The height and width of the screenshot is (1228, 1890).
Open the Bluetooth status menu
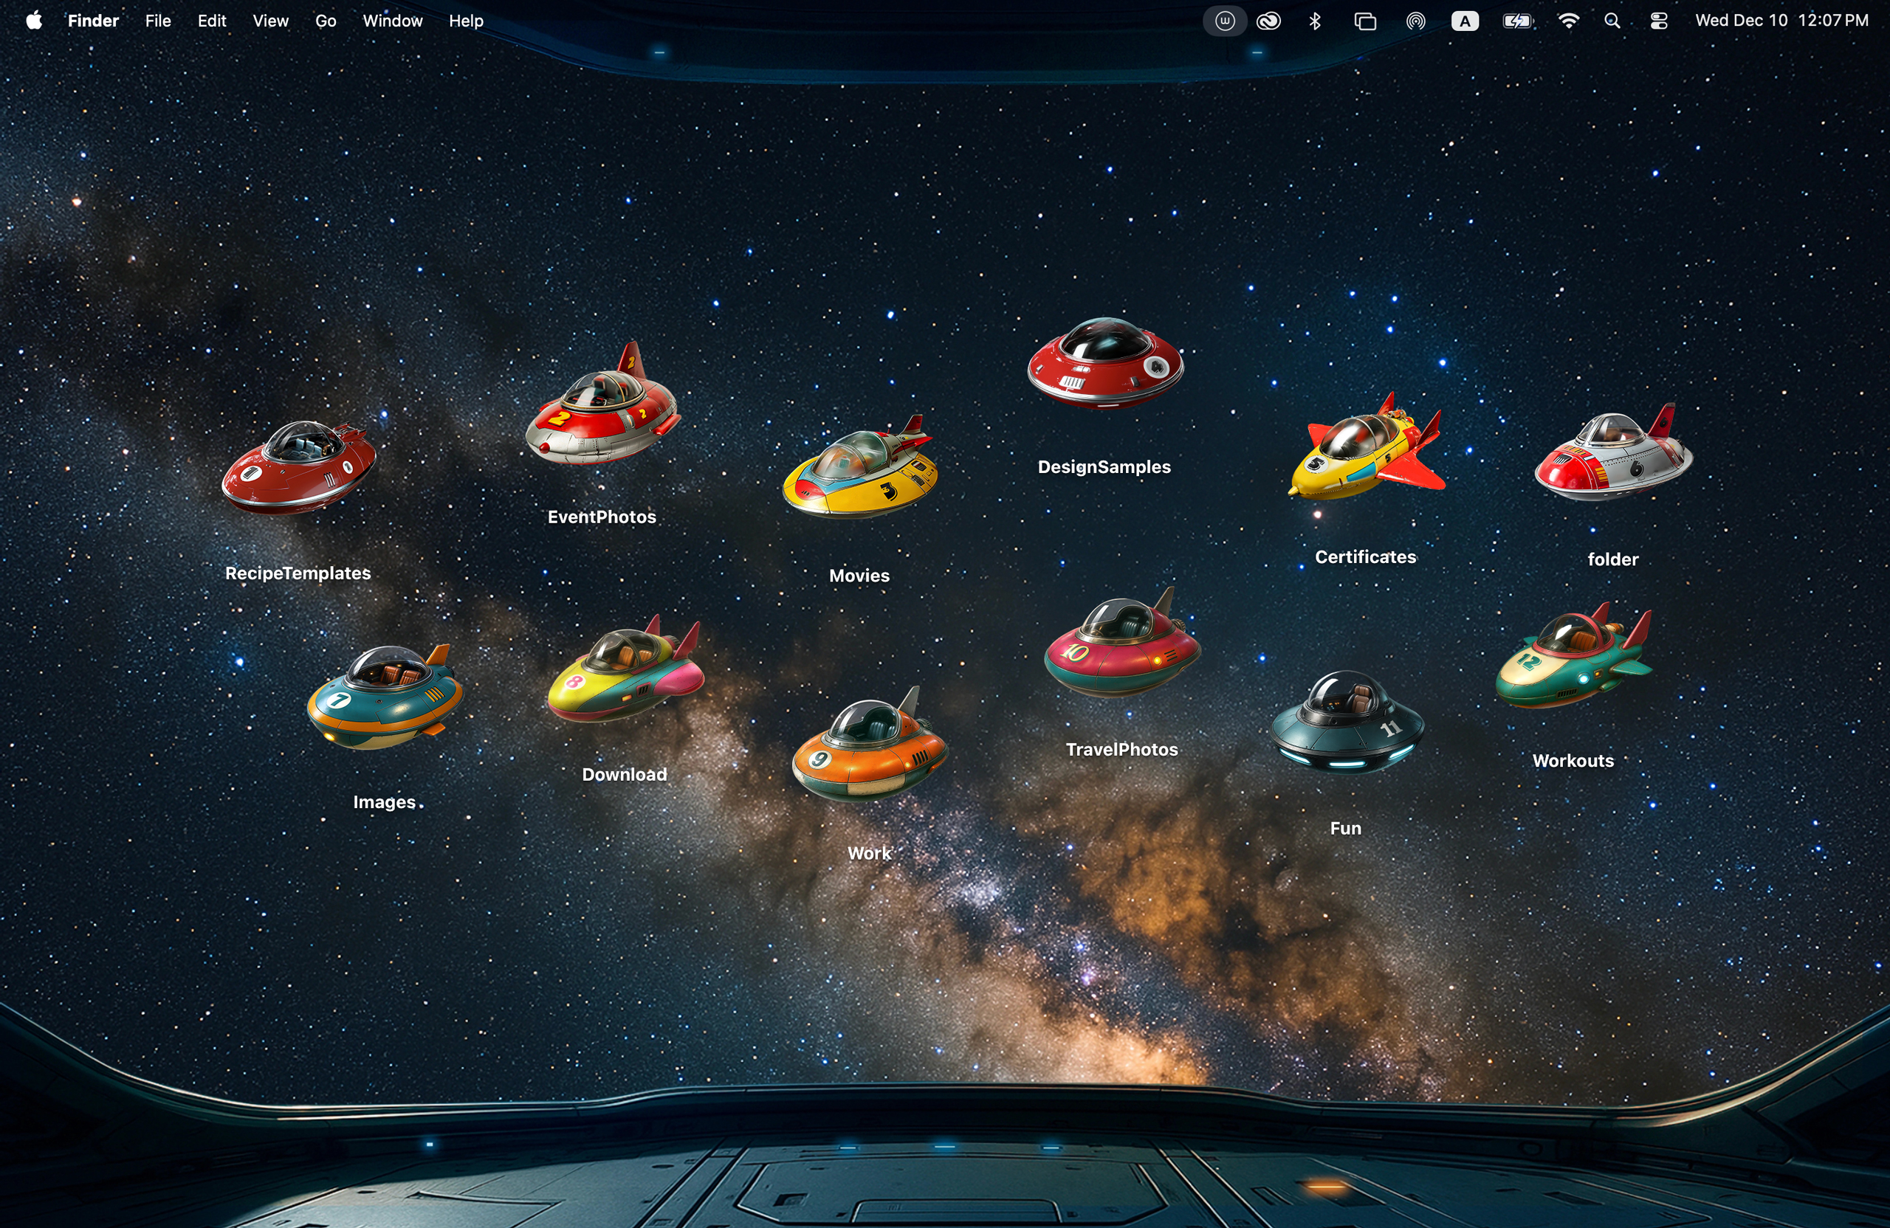point(1316,21)
